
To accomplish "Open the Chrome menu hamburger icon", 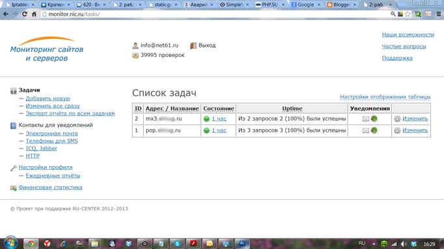I will pos(439,14).
